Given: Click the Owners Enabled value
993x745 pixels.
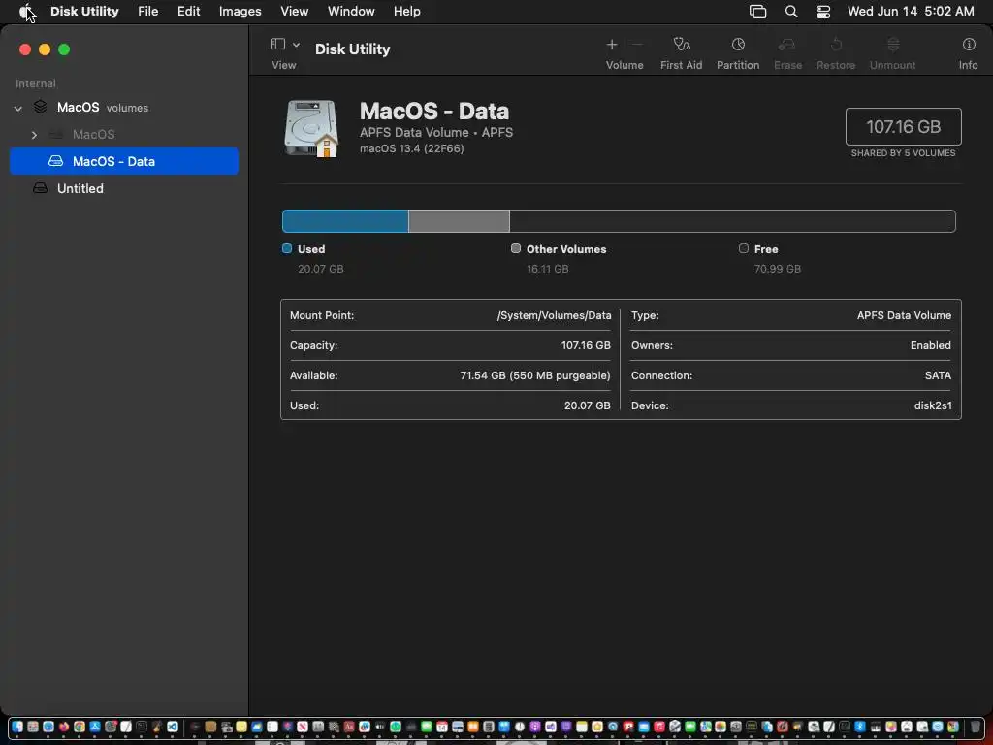Looking at the screenshot, I should tap(930, 345).
